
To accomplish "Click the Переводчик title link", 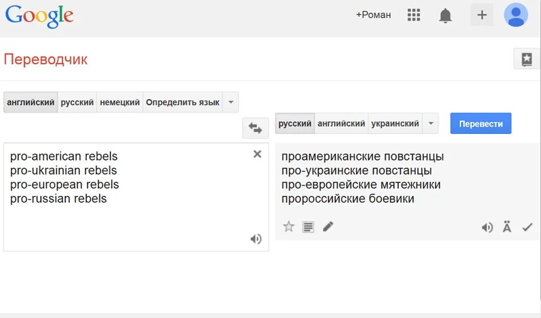I will click(46, 59).
